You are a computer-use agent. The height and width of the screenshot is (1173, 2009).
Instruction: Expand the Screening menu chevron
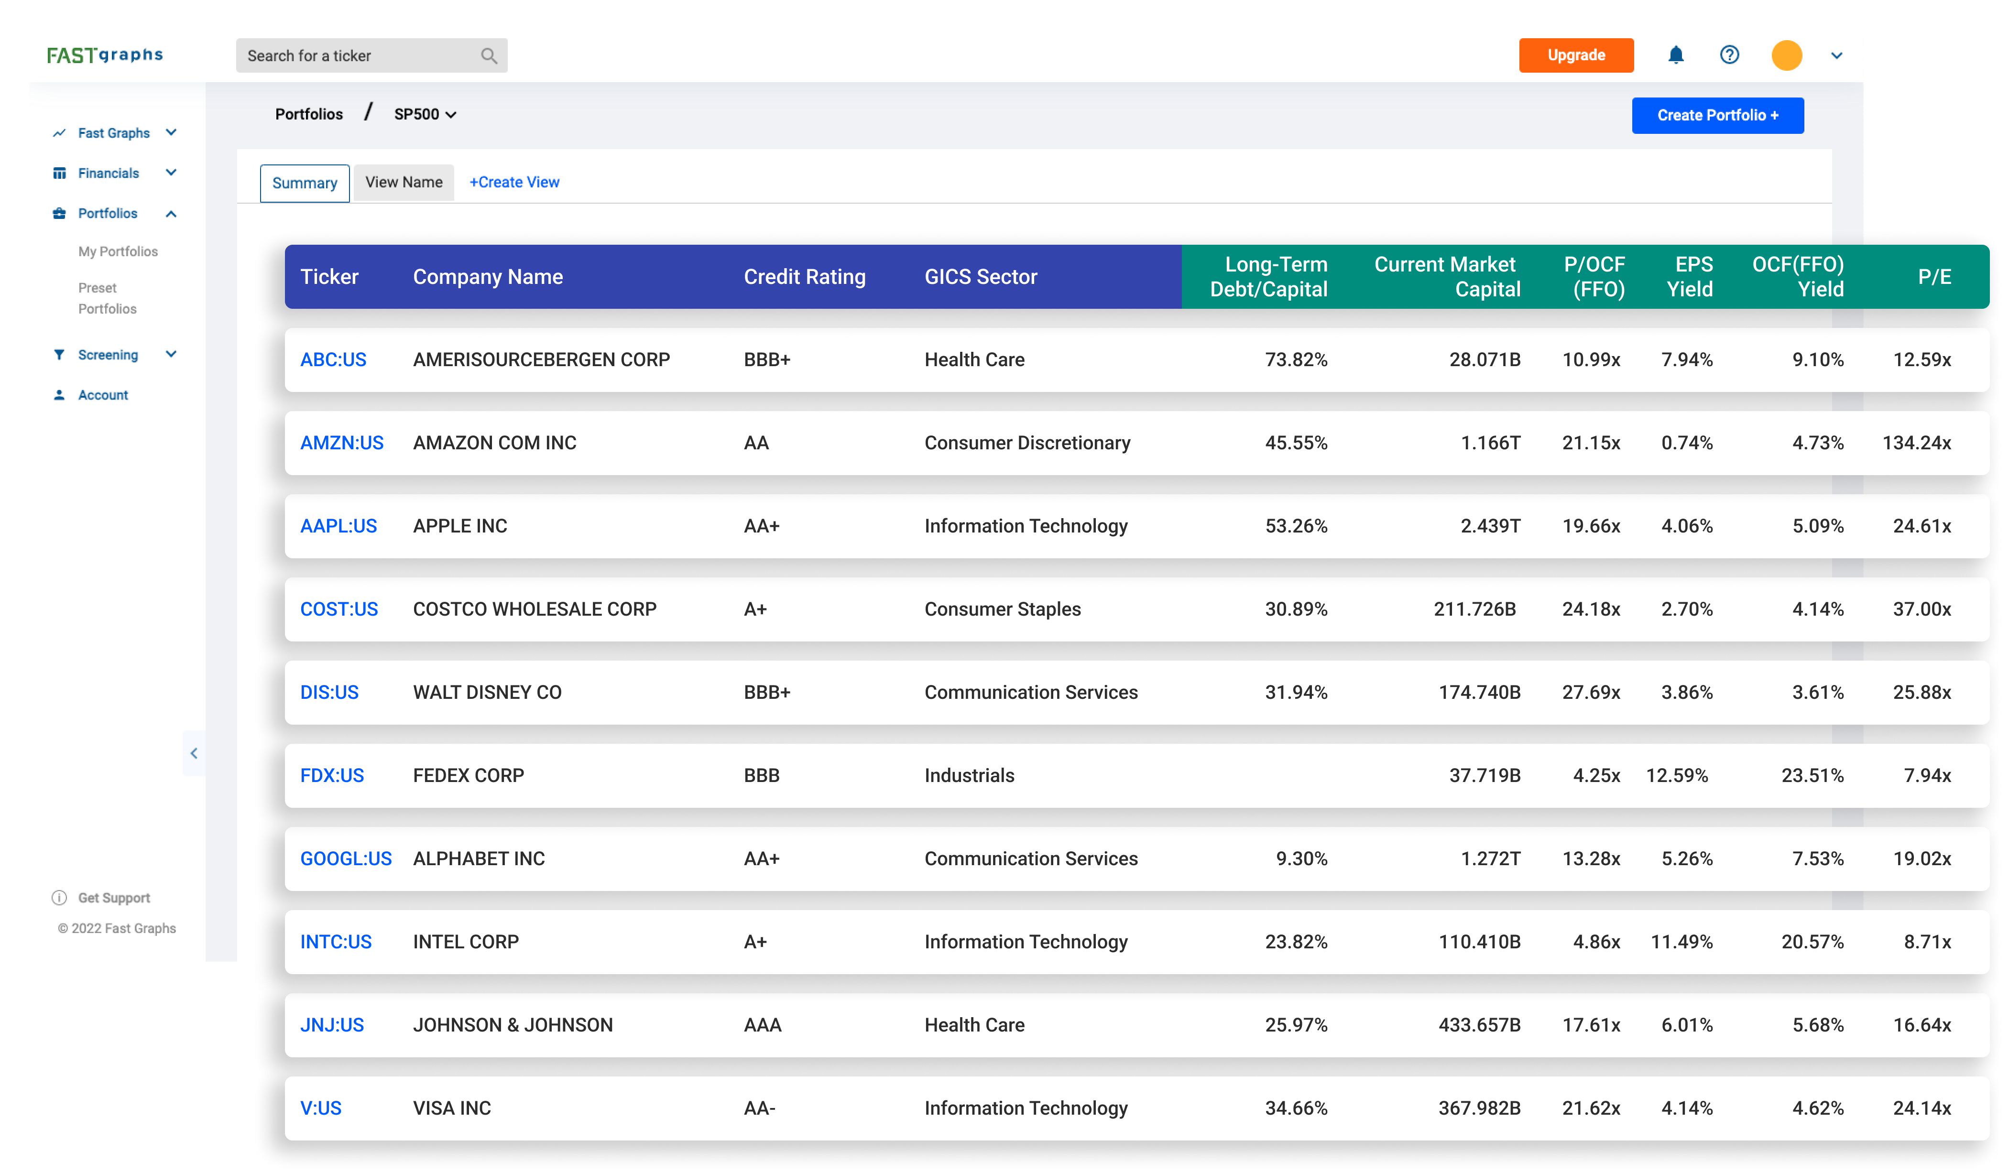172,354
